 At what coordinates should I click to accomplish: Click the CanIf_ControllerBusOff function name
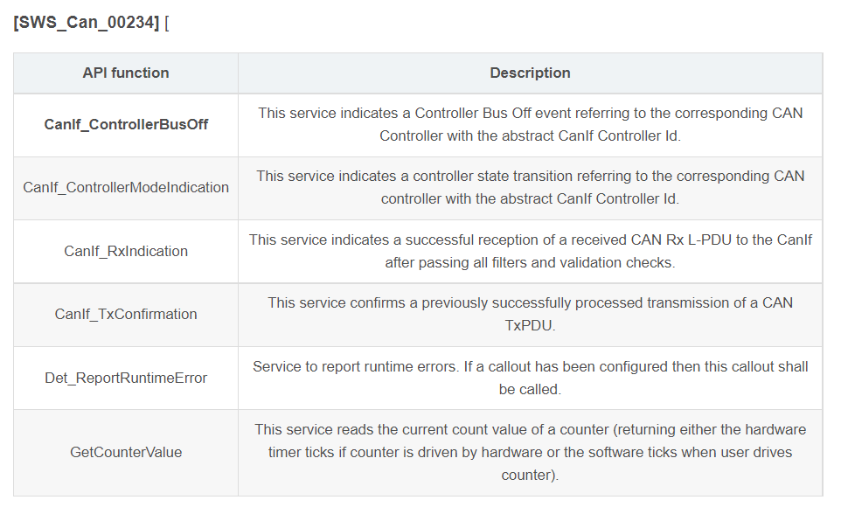pos(126,125)
